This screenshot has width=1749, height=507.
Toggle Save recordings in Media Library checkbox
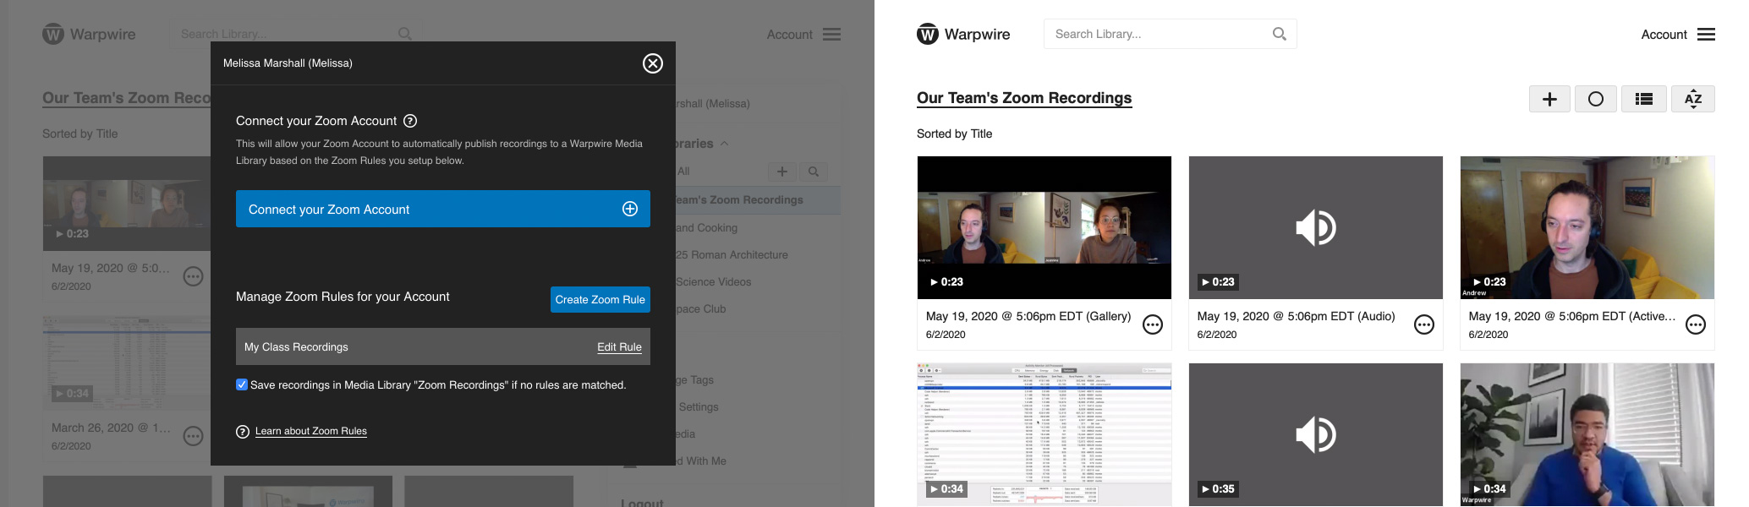[242, 384]
